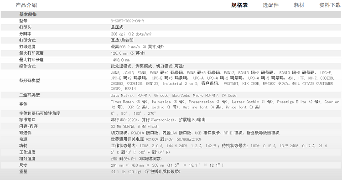Switch to the 选配件 tab
Screen dimensions: 342x180
coord(270,5)
